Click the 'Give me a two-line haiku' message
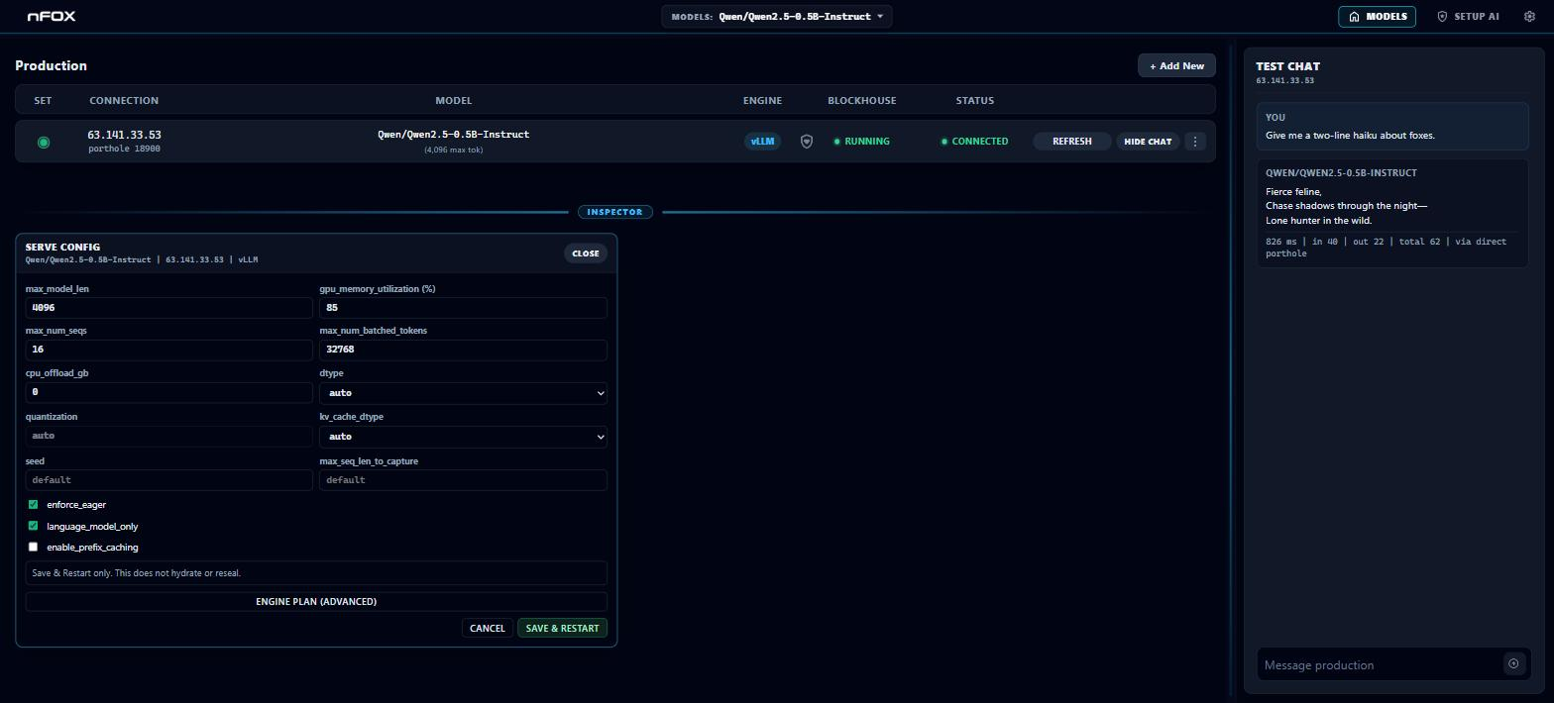Viewport: 1554px width, 703px height. click(1350, 136)
